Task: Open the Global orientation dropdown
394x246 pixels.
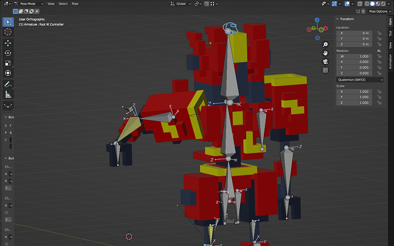Action: point(180,4)
